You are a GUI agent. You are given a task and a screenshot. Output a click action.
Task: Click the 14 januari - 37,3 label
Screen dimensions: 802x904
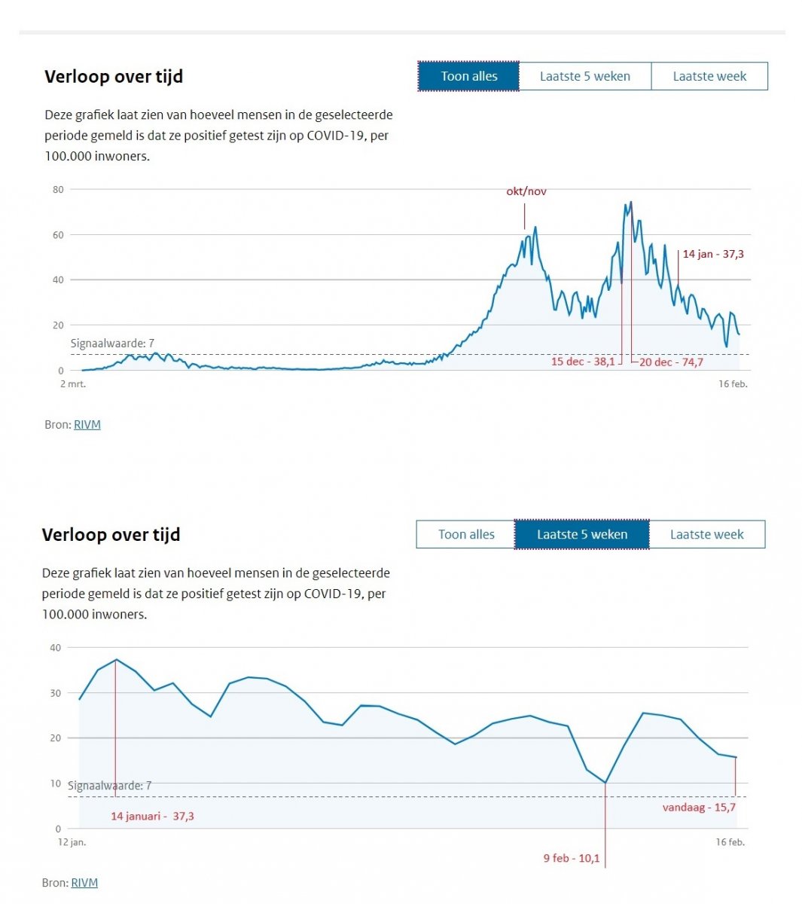point(152,816)
